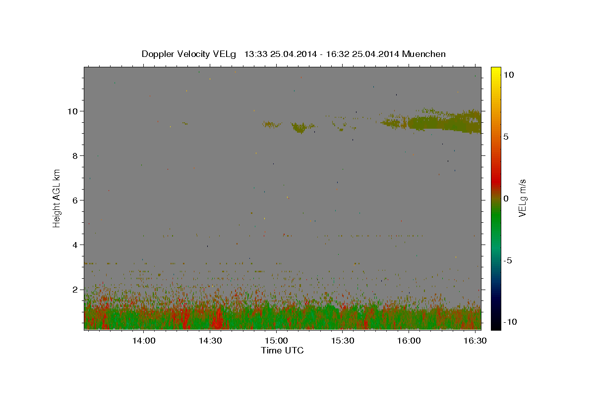Click the 16:00 time tick label
The height and width of the screenshot is (396, 595).
pyautogui.click(x=409, y=341)
